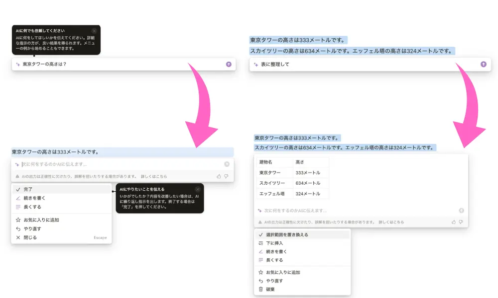This screenshot has width=498, height=298.
Task: Click the "エッフェル塔" table cell
Action: point(275,194)
